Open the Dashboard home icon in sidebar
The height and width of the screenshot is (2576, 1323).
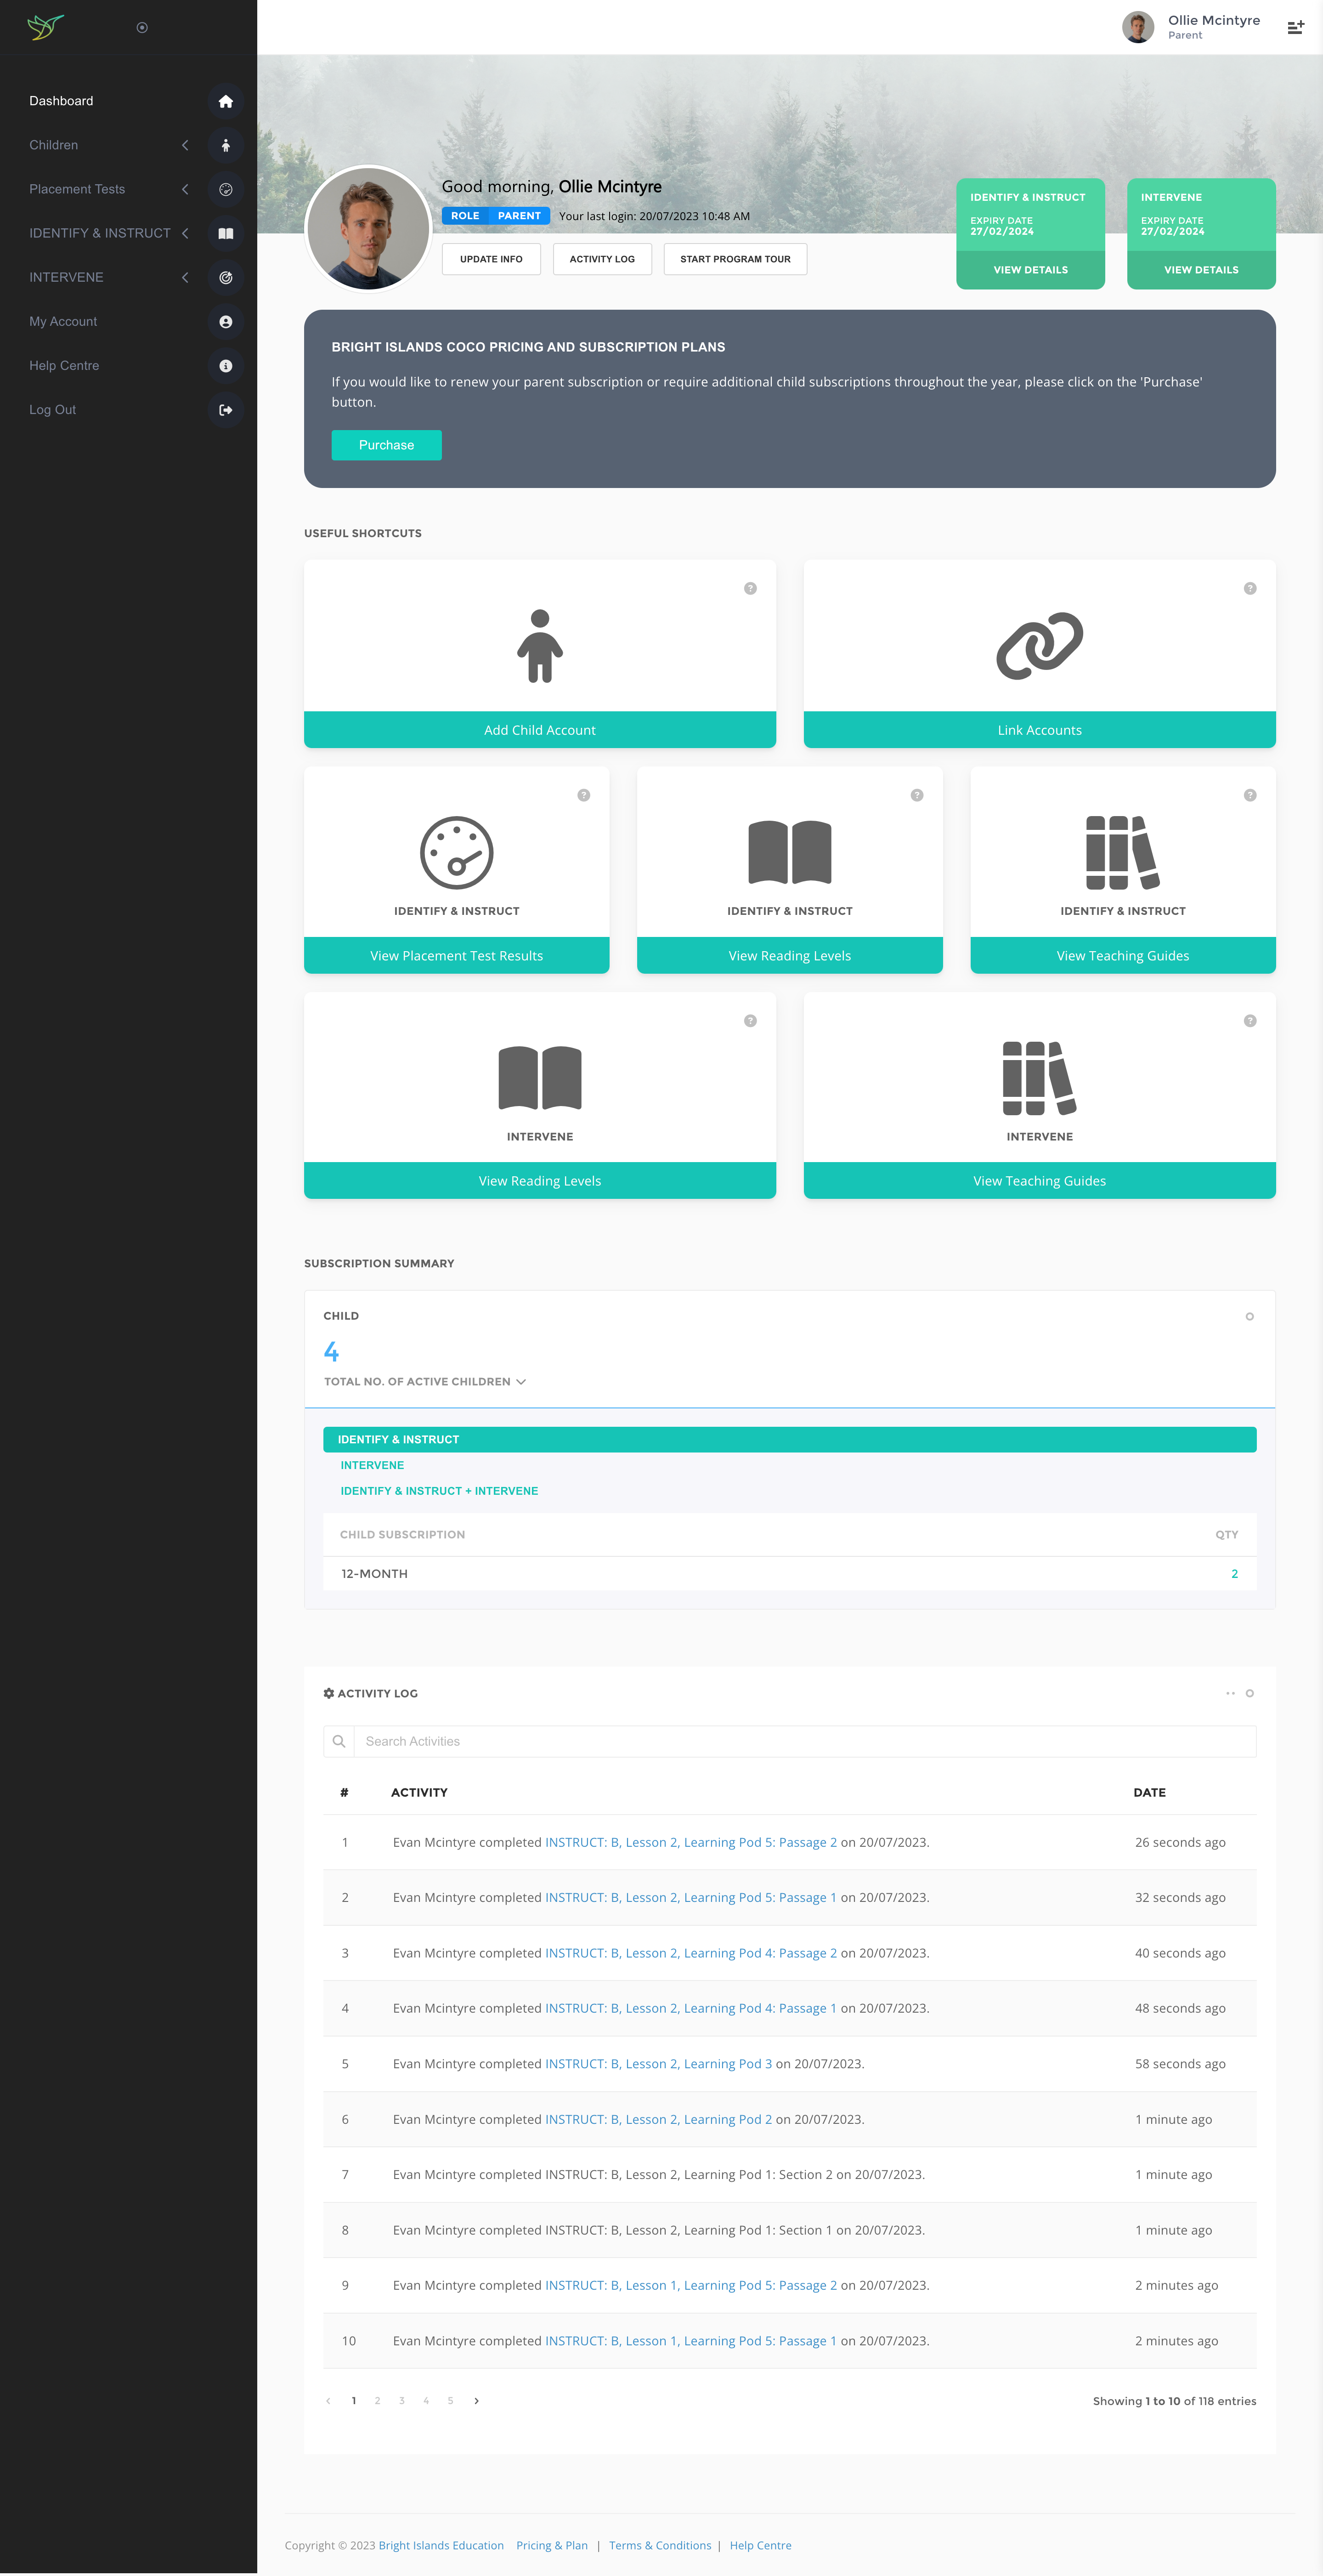point(226,101)
